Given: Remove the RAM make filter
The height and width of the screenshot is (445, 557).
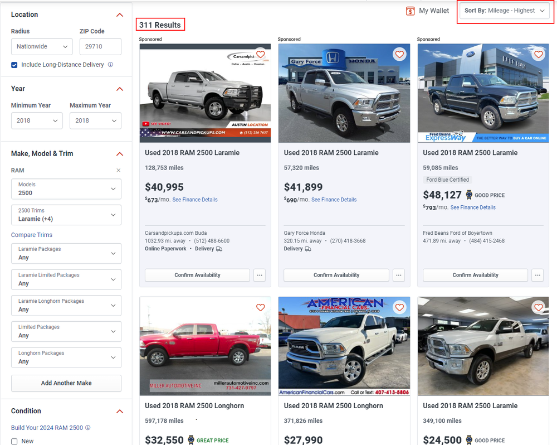Looking at the screenshot, I should tap(119, 171).
